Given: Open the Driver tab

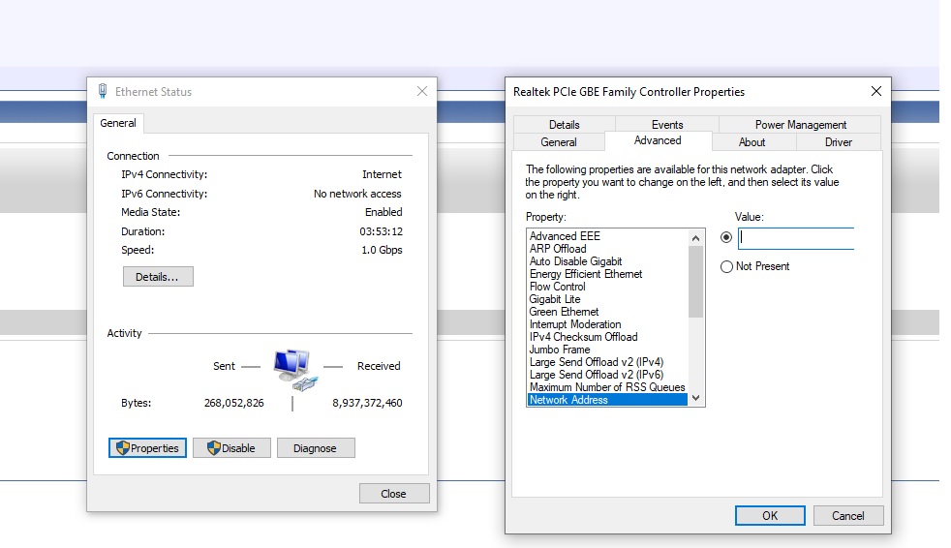Looking at the screenshot, I should [x=839, y=142].
